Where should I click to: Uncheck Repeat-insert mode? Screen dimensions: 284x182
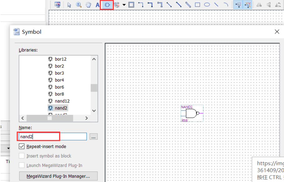pos(21,146)
